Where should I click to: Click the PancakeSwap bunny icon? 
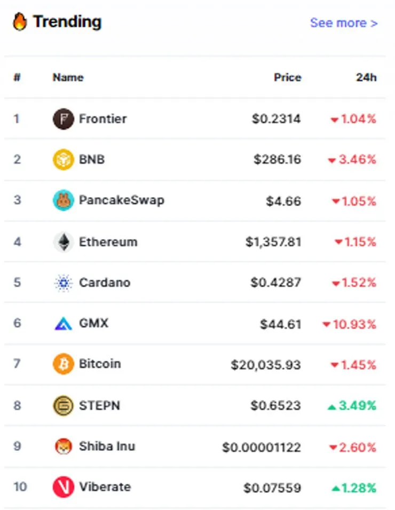point(63,200)
